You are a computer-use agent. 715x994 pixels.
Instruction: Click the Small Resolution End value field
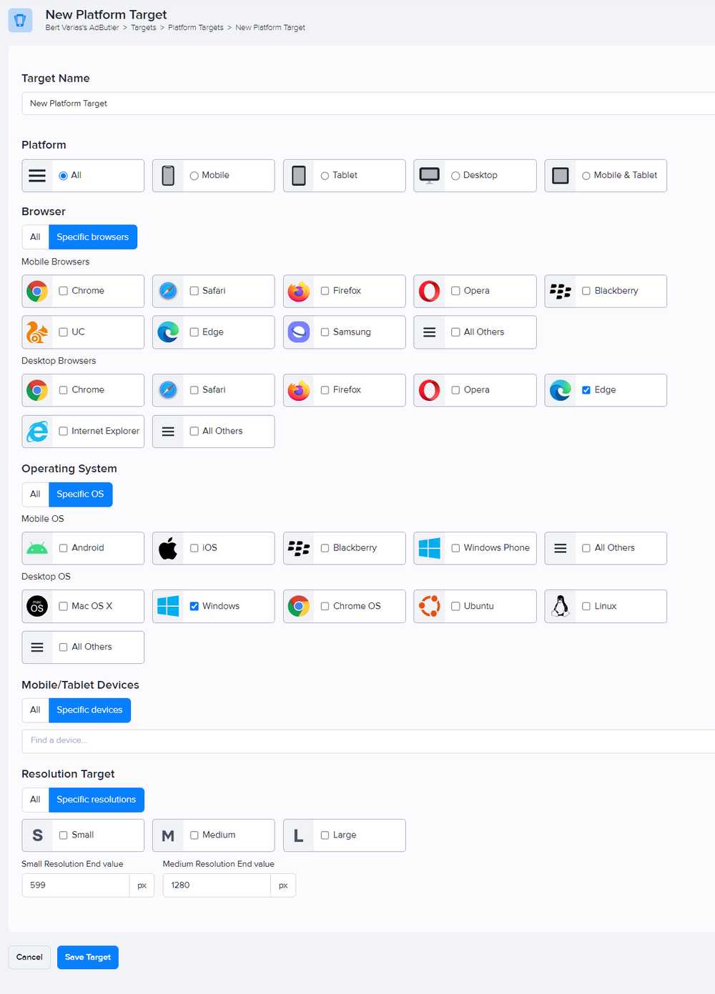point(76,885)
